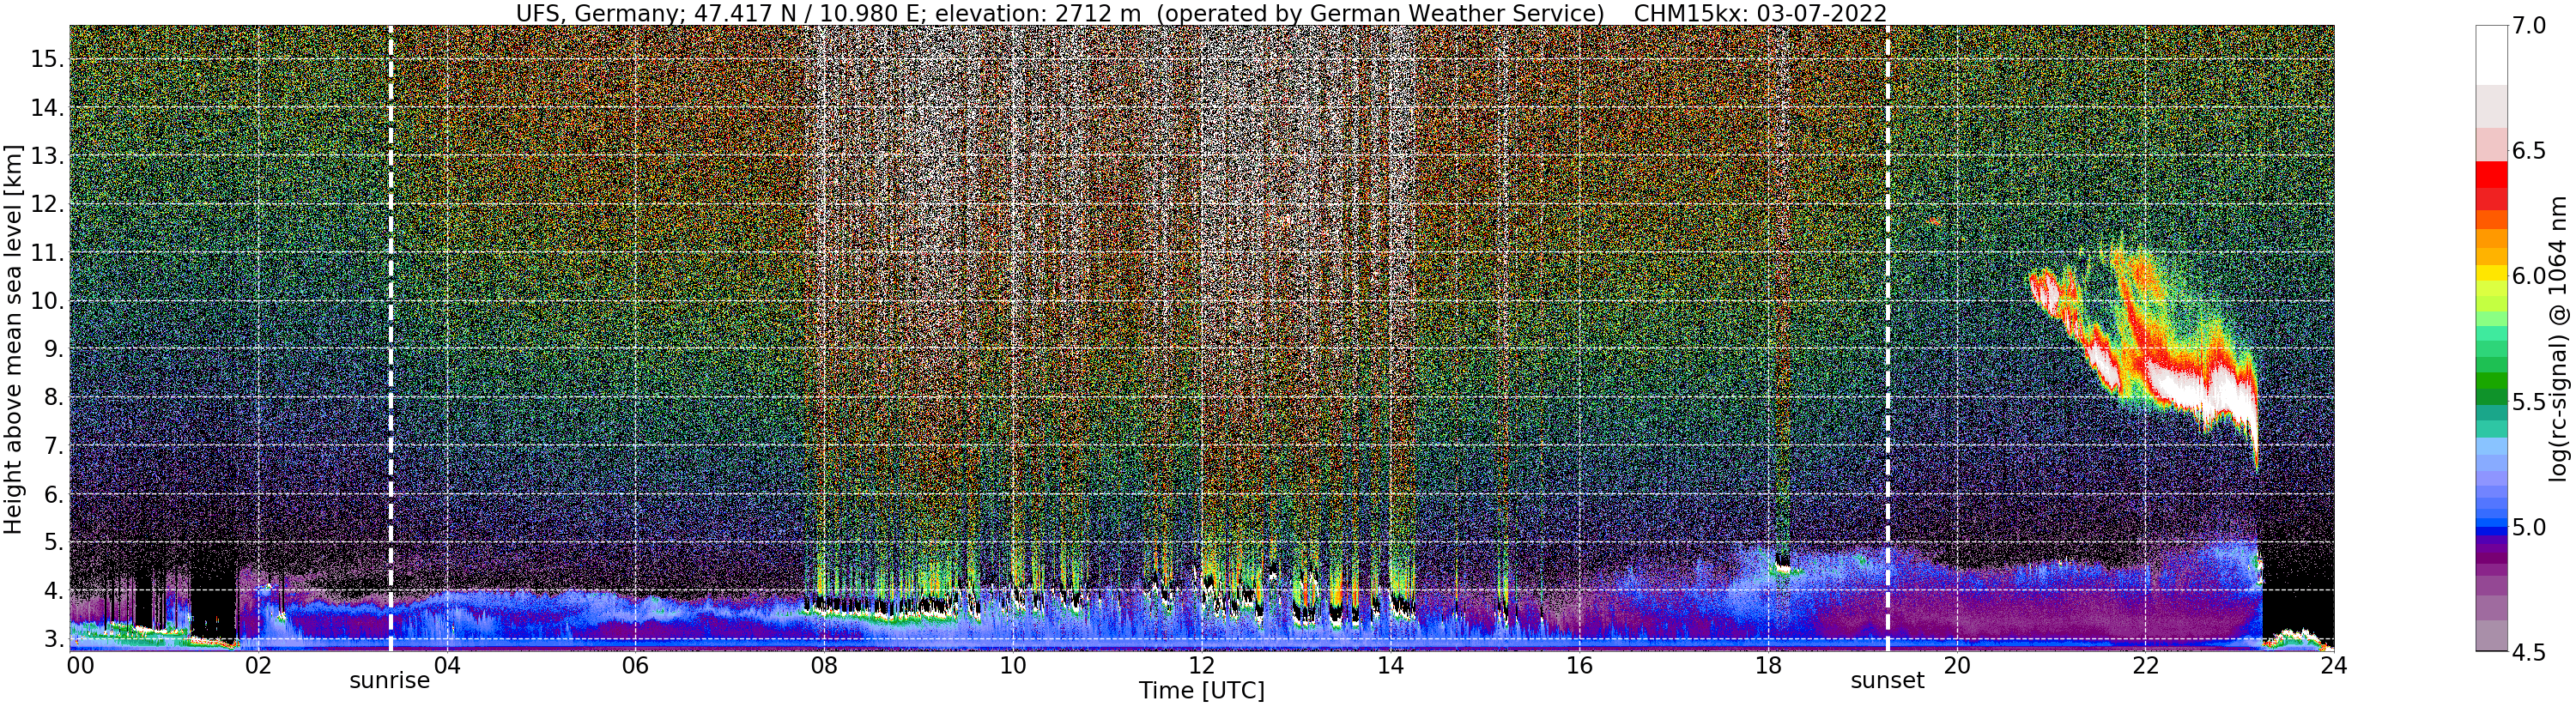This screenshot has height=707, width=2576.
Task: Click the y-axis tick label '8.'
Action: (x=54, y=397)
